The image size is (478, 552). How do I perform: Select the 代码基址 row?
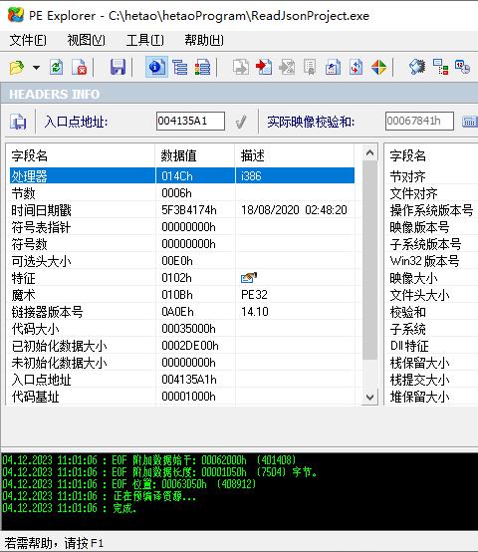pyautogui.click(x=182, y=397)
